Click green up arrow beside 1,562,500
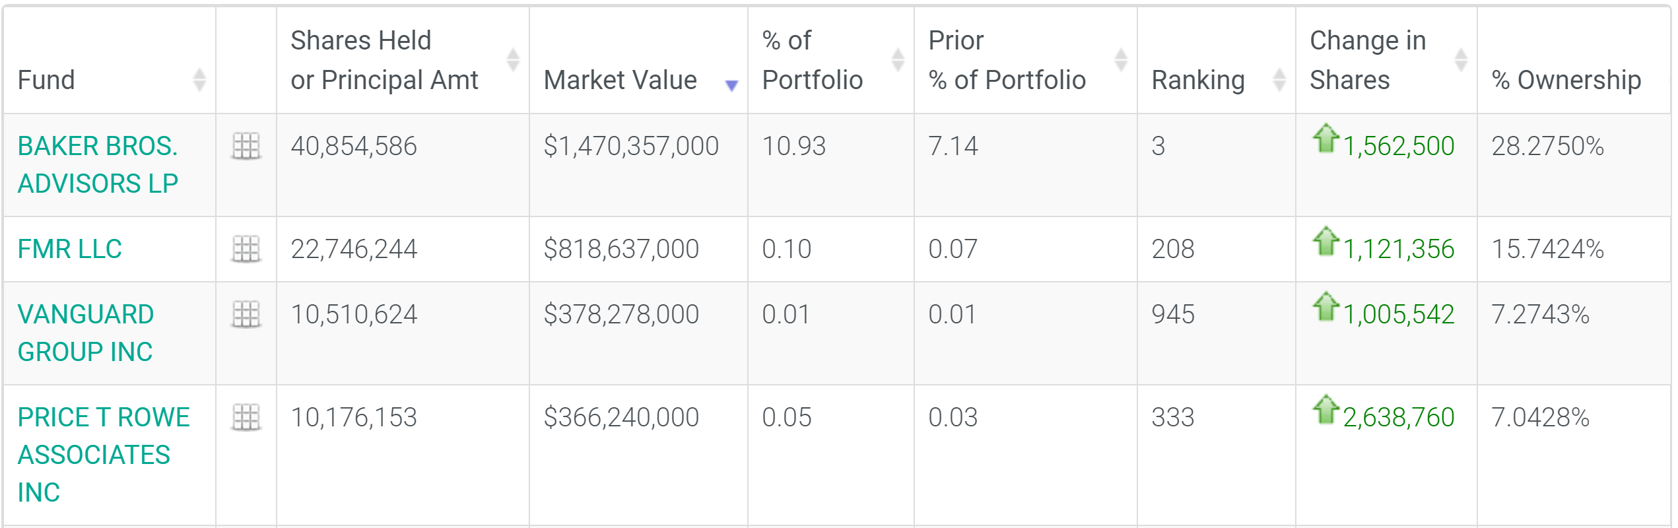Viewport: 1678px width, 528px height. 1325,139
